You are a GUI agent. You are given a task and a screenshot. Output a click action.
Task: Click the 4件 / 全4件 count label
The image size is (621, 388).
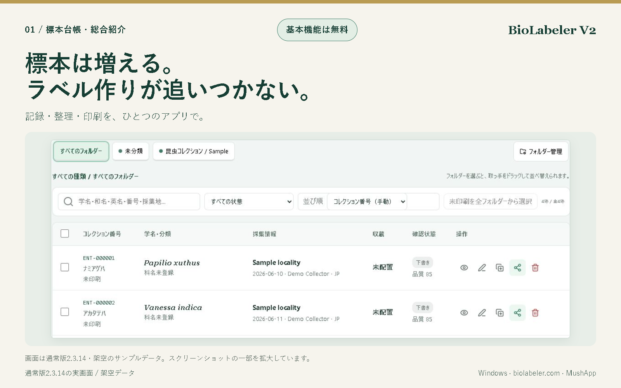553,201
